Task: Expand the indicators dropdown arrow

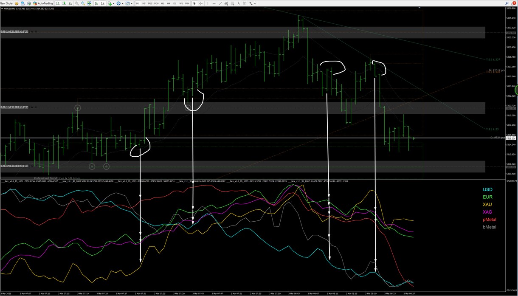Action: point(113,3)
